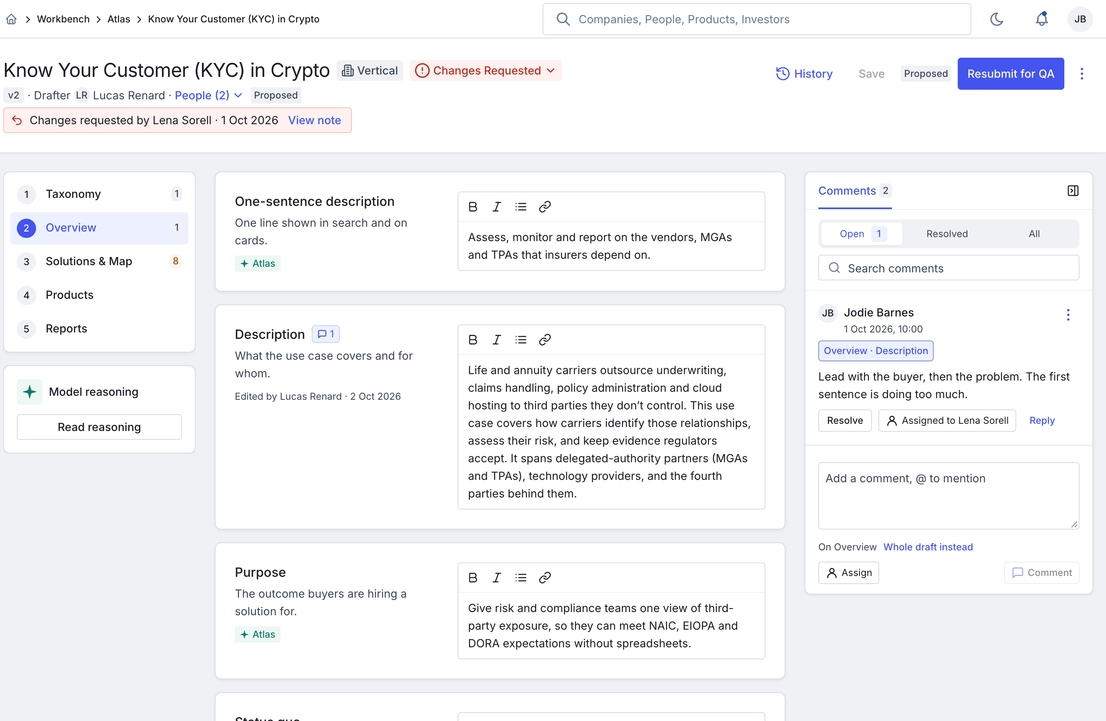This screenshot has width=1106, height=721.
Task: Open the Reports section
Action: 99,328
